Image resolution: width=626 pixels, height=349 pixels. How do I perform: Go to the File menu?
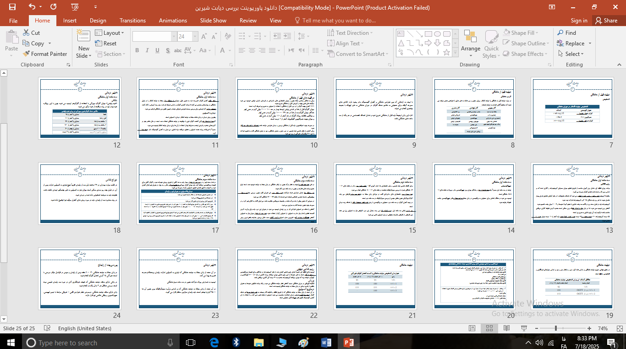[13, 21]
